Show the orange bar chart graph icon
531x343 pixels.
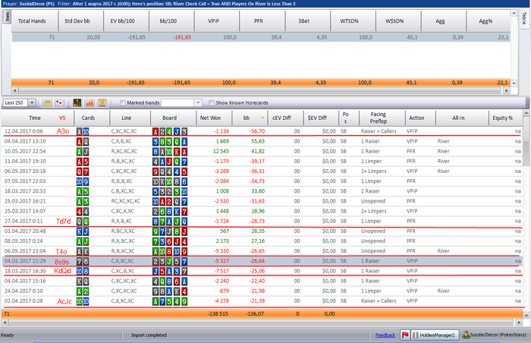click(x=90, y=102)
